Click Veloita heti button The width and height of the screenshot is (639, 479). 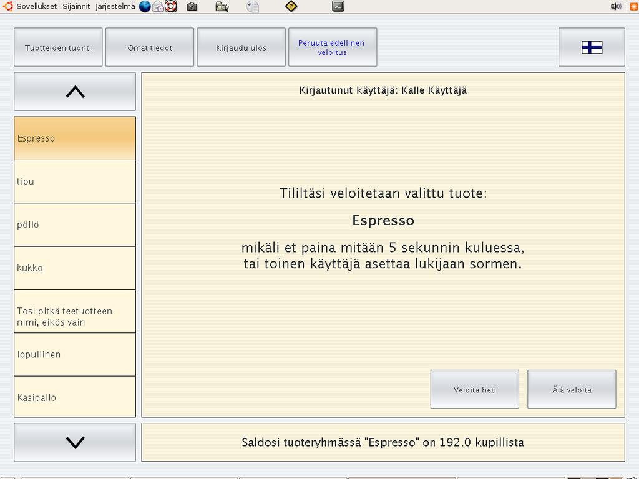pos(475,389)
